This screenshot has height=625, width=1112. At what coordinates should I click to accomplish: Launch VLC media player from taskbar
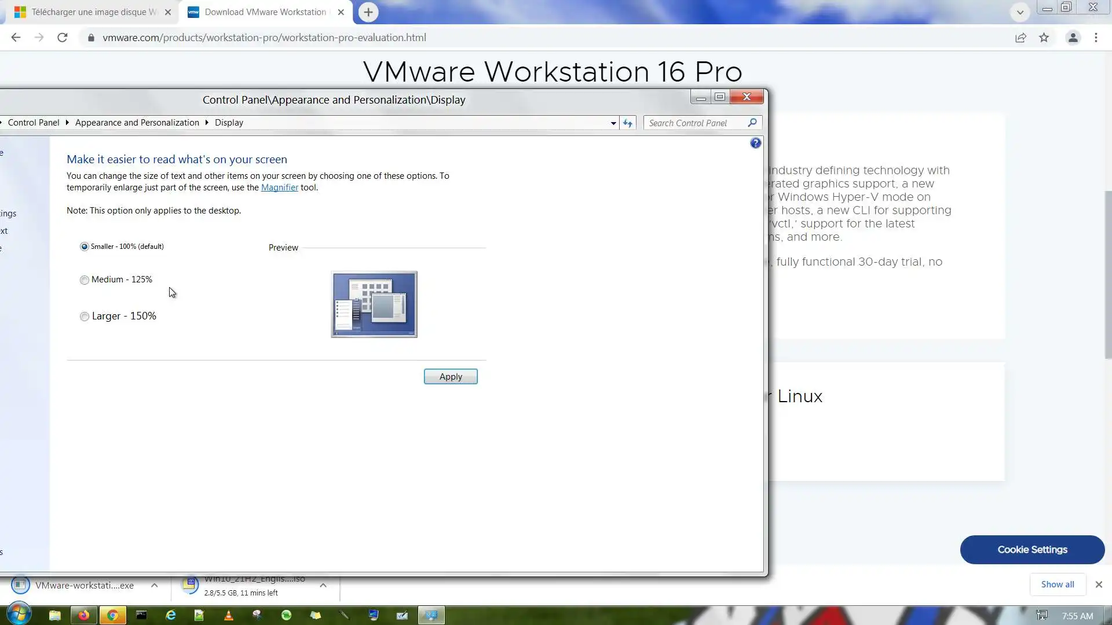[229, 615]
